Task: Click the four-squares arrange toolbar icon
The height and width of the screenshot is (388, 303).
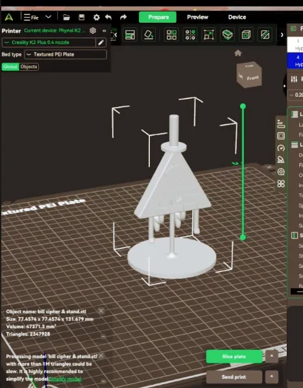Action: (x=171, y=34)
